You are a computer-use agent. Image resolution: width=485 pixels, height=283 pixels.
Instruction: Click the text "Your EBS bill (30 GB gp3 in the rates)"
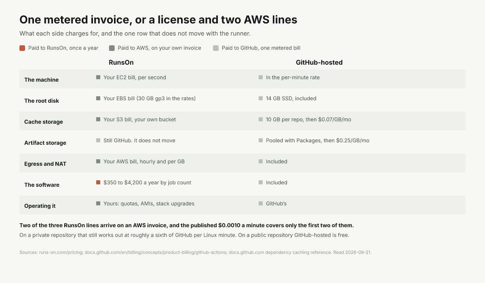(x=150, y=98)
